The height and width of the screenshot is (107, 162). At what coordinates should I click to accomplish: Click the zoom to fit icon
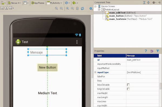56,8
